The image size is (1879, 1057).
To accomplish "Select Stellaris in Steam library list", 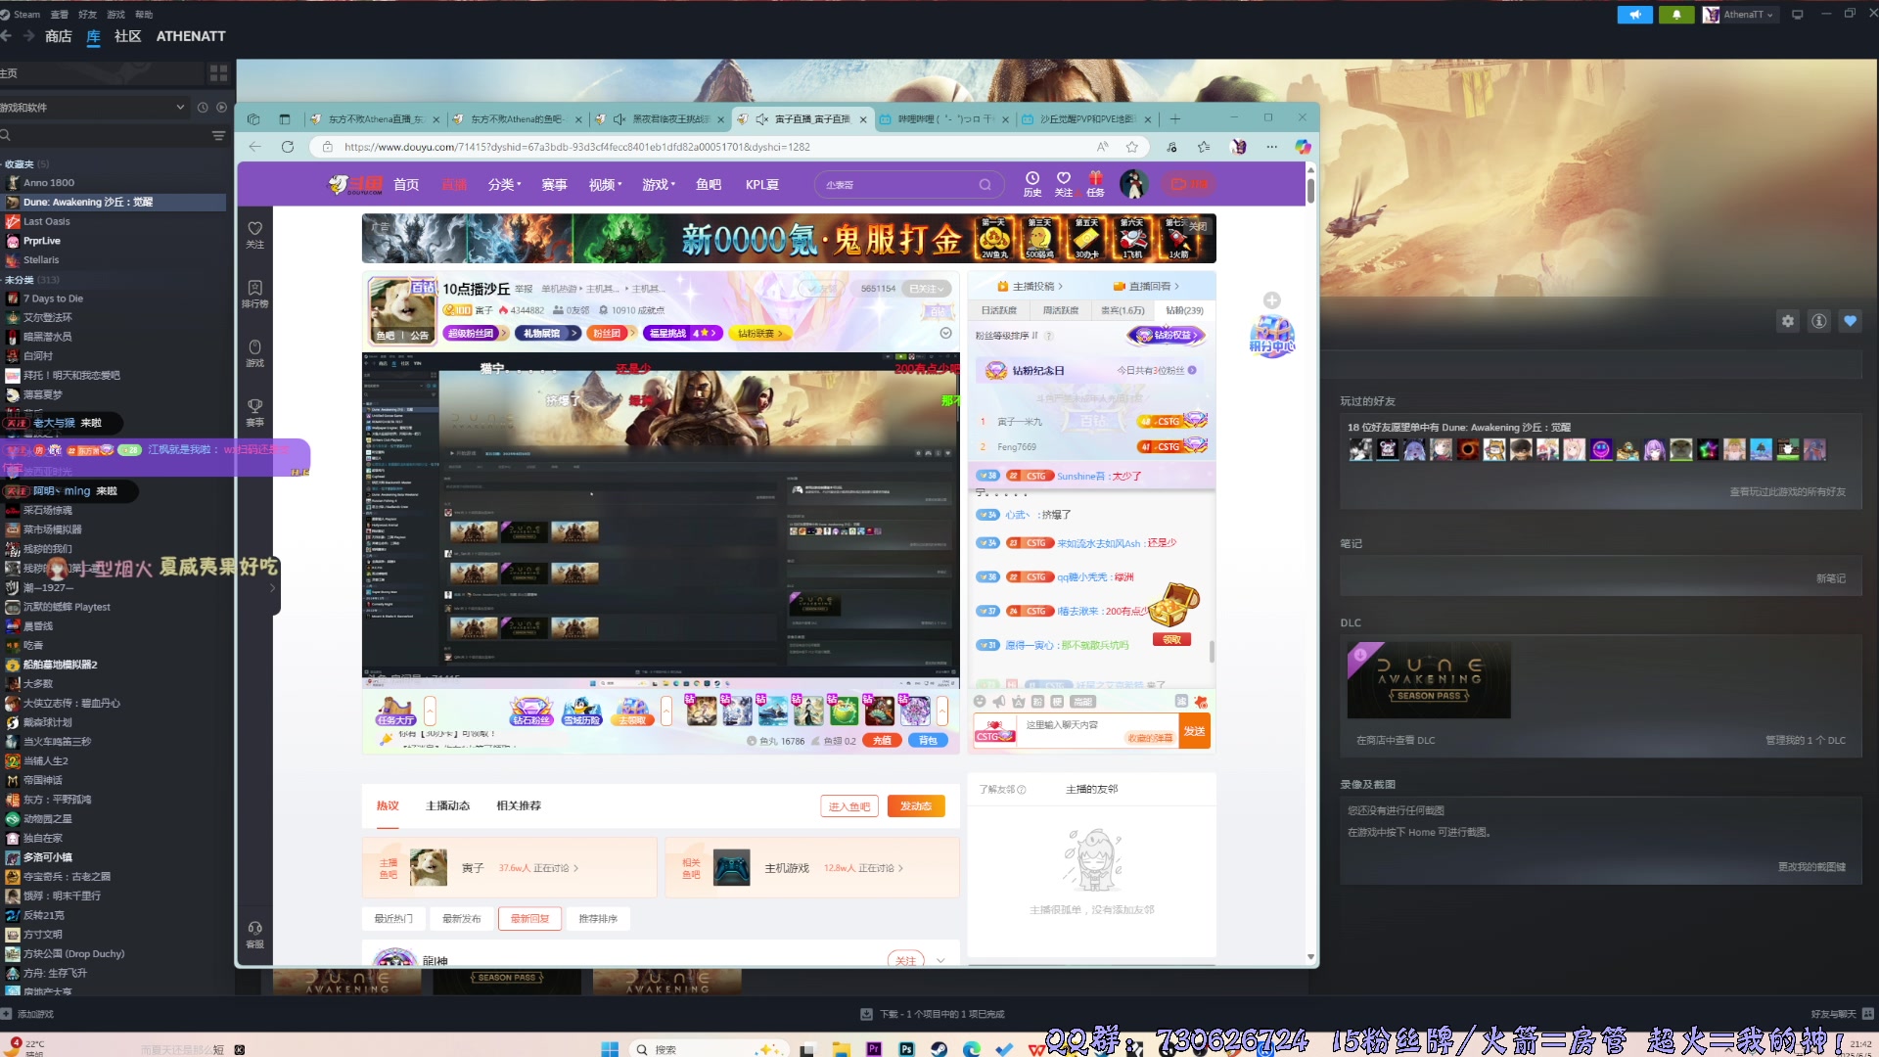I will (x=41, y=260).
